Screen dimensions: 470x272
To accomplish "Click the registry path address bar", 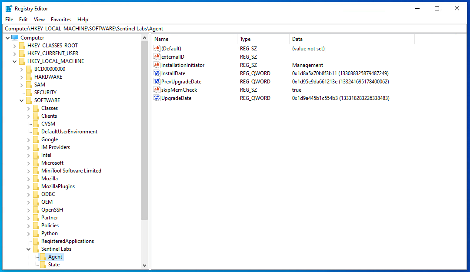I will click(x=234, y=28).
